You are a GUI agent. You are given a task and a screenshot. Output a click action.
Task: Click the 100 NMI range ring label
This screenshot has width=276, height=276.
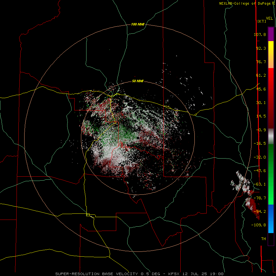pyautogui.click(x=138, y=24)
